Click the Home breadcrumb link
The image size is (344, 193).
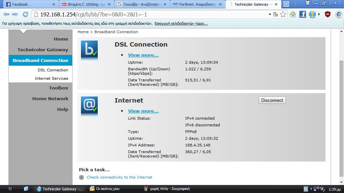(x=83, y=32)
